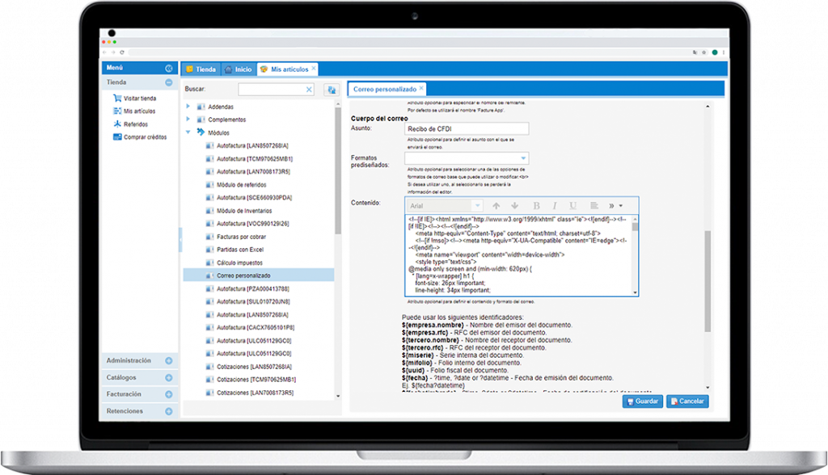The width and height of the screenshot is (828, 475).
Task: Collapse the Módulos tree node
Action: tap(188, 132)
